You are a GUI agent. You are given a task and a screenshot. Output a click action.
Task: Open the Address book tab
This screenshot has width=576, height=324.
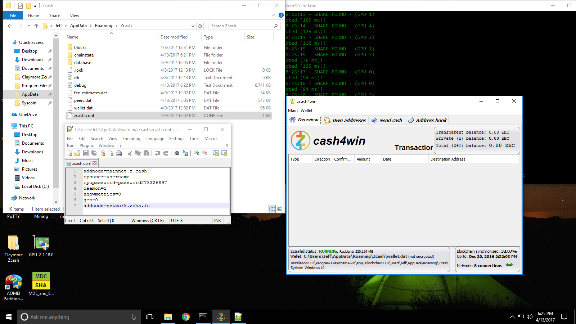(427, 120)
